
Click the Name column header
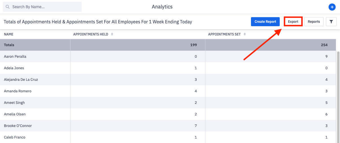pos(9,34)
